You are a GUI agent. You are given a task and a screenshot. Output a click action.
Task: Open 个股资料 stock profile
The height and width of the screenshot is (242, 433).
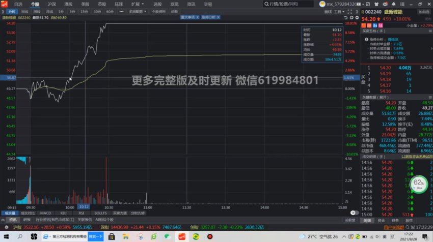pos(158,12)
